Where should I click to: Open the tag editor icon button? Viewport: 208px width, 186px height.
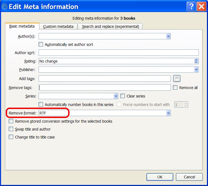177,79
